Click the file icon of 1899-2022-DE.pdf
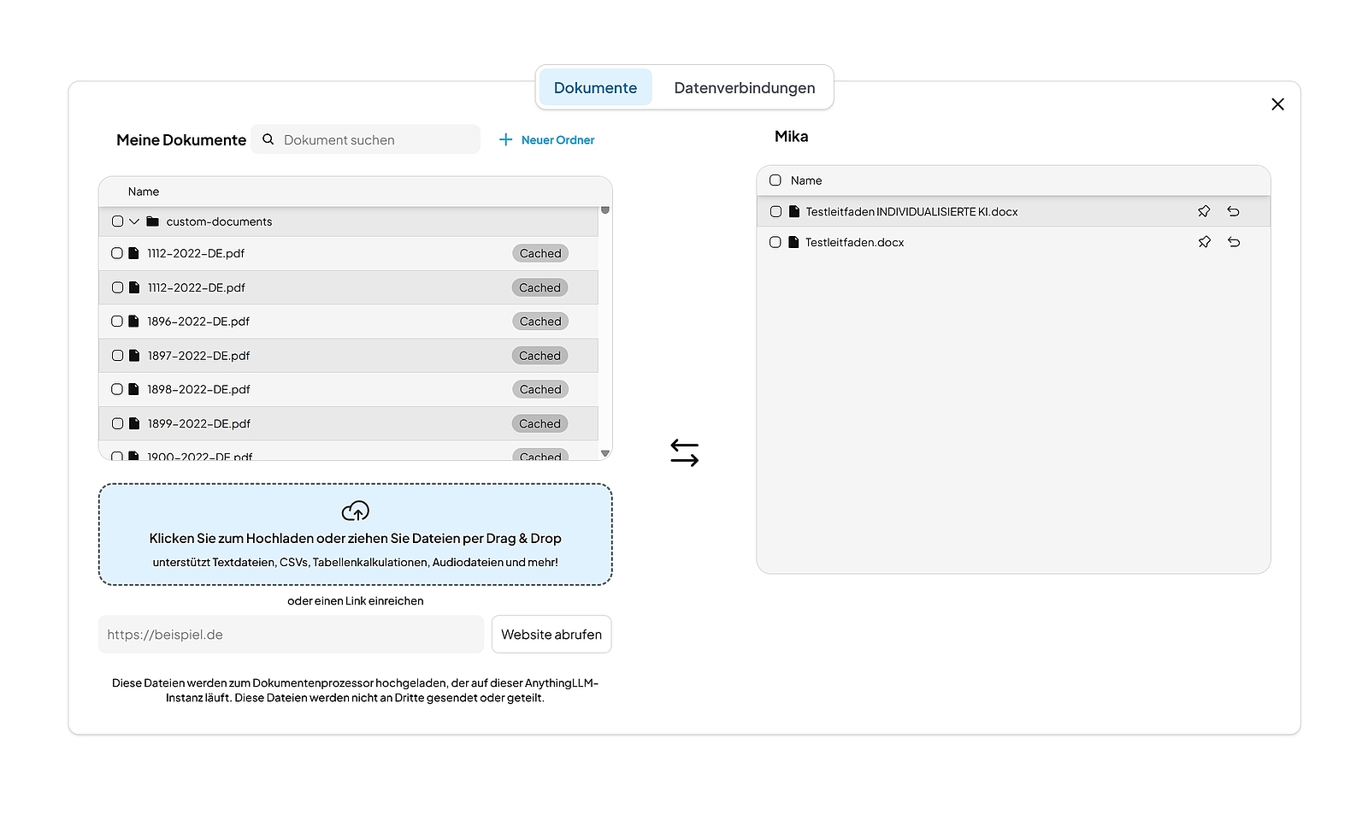 (133, 423)
